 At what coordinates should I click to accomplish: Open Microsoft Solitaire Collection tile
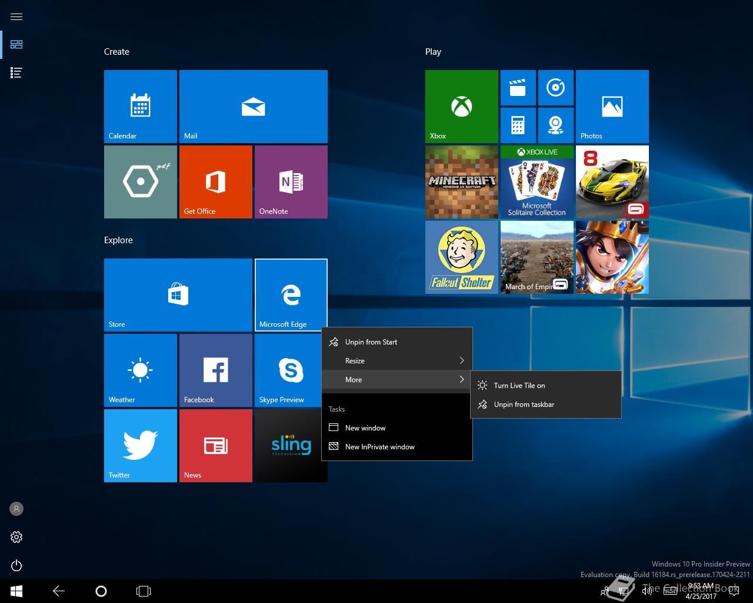[537, 182]
